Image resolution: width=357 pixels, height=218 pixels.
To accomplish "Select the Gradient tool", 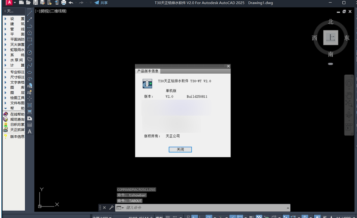I will [30, 112].
